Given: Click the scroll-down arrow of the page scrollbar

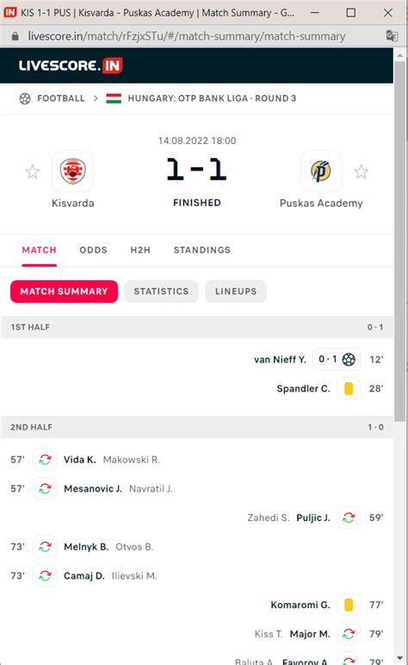Looking at the screenshot, I should pyautogui.click(x=400, y=659).
